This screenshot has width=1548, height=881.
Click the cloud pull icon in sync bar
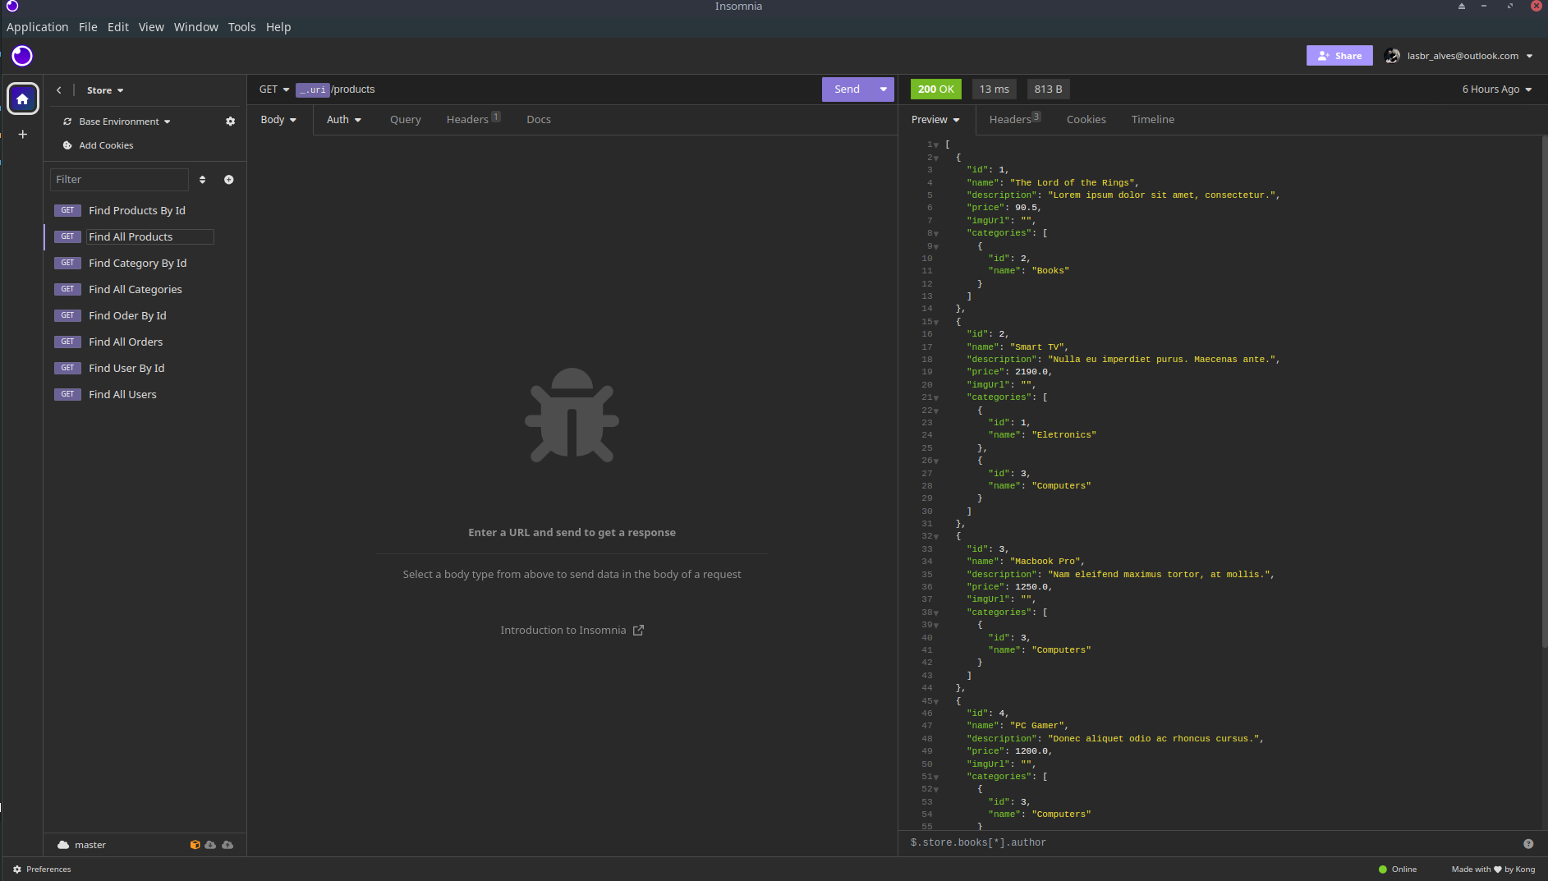pyautogui.click(x=210, y=845)
